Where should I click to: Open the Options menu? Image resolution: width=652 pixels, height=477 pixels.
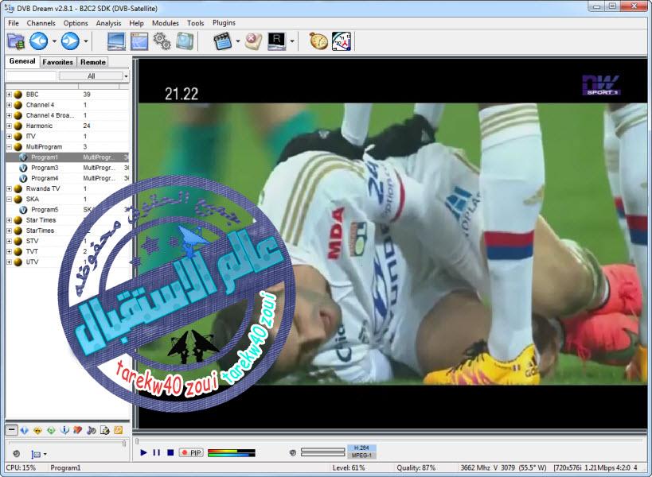(76, 23)
